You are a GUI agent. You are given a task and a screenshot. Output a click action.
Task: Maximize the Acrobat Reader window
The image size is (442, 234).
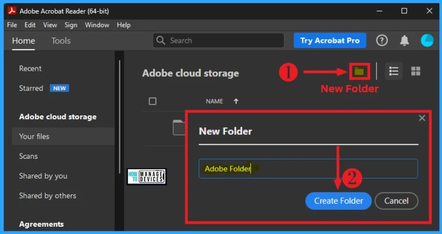(x=404, y=11)
